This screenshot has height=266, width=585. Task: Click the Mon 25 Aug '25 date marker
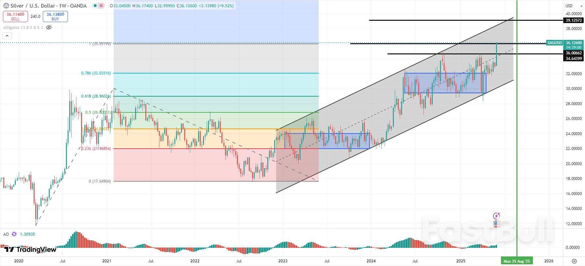pos(516,261)
